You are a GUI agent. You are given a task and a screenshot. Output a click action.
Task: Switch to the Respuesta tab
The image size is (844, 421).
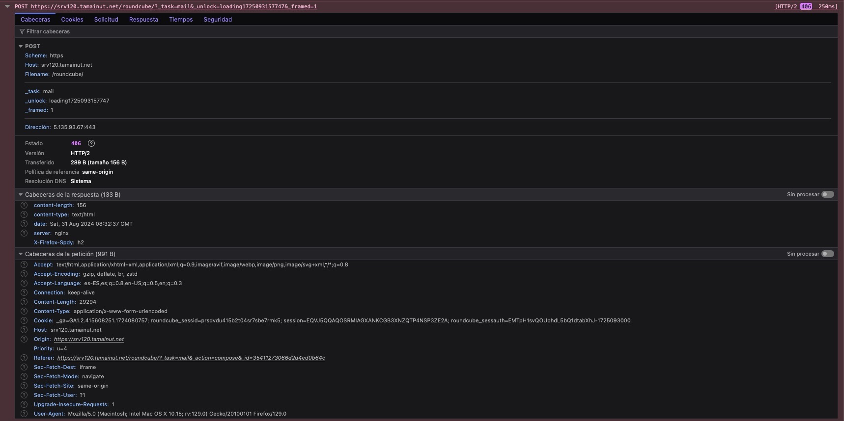click(x=143, y=20)
